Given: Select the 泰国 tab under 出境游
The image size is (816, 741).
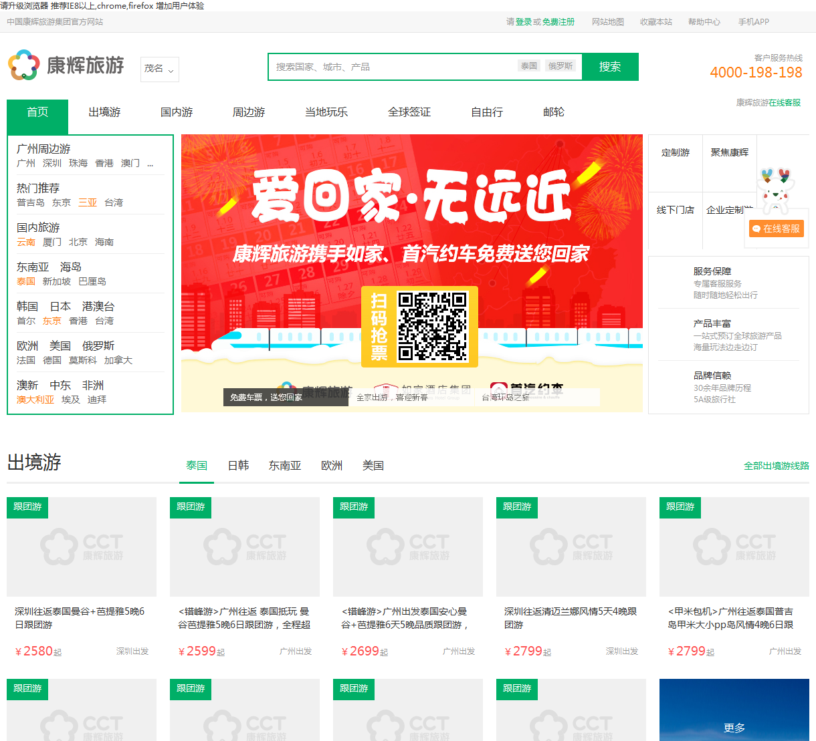Looking at the screenshot, I should (x=197, y=466).
